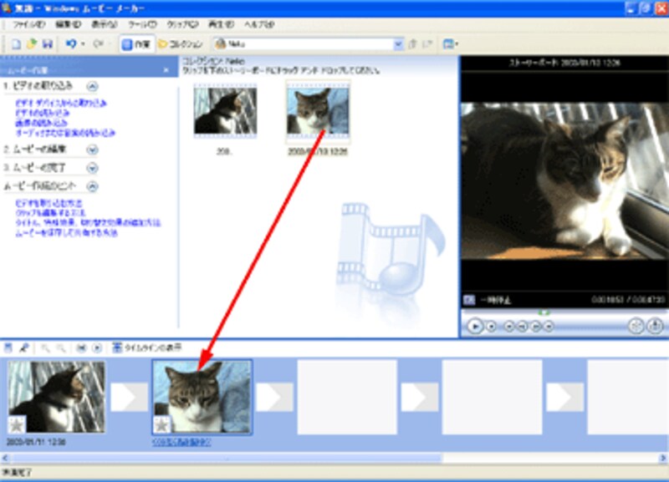The image size is (669, 482).
Task: Undo the last action with the blue arrow
Action: click(71, 43)
